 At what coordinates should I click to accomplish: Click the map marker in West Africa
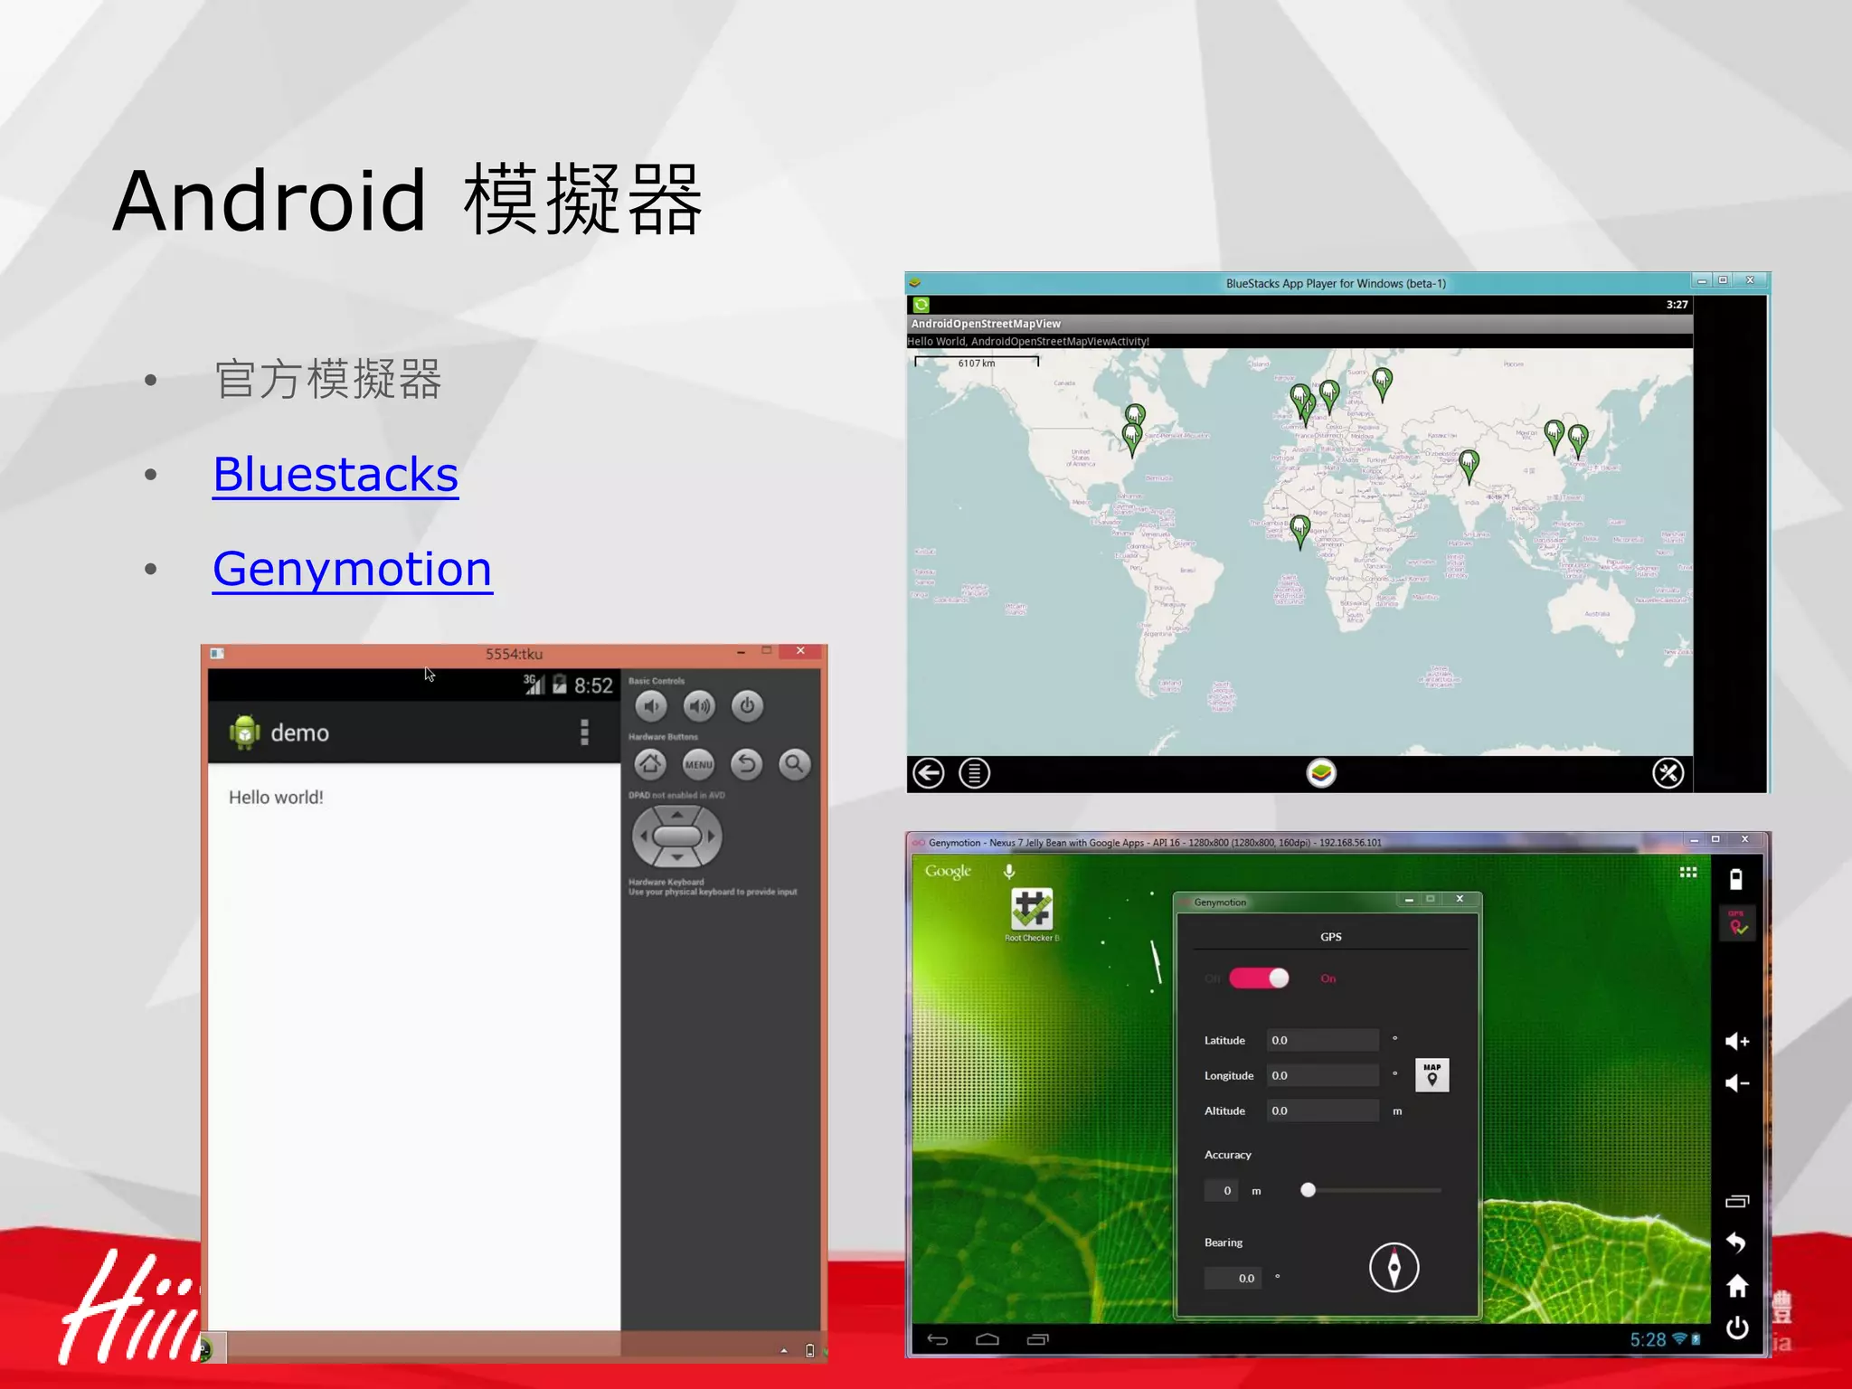1300,531
